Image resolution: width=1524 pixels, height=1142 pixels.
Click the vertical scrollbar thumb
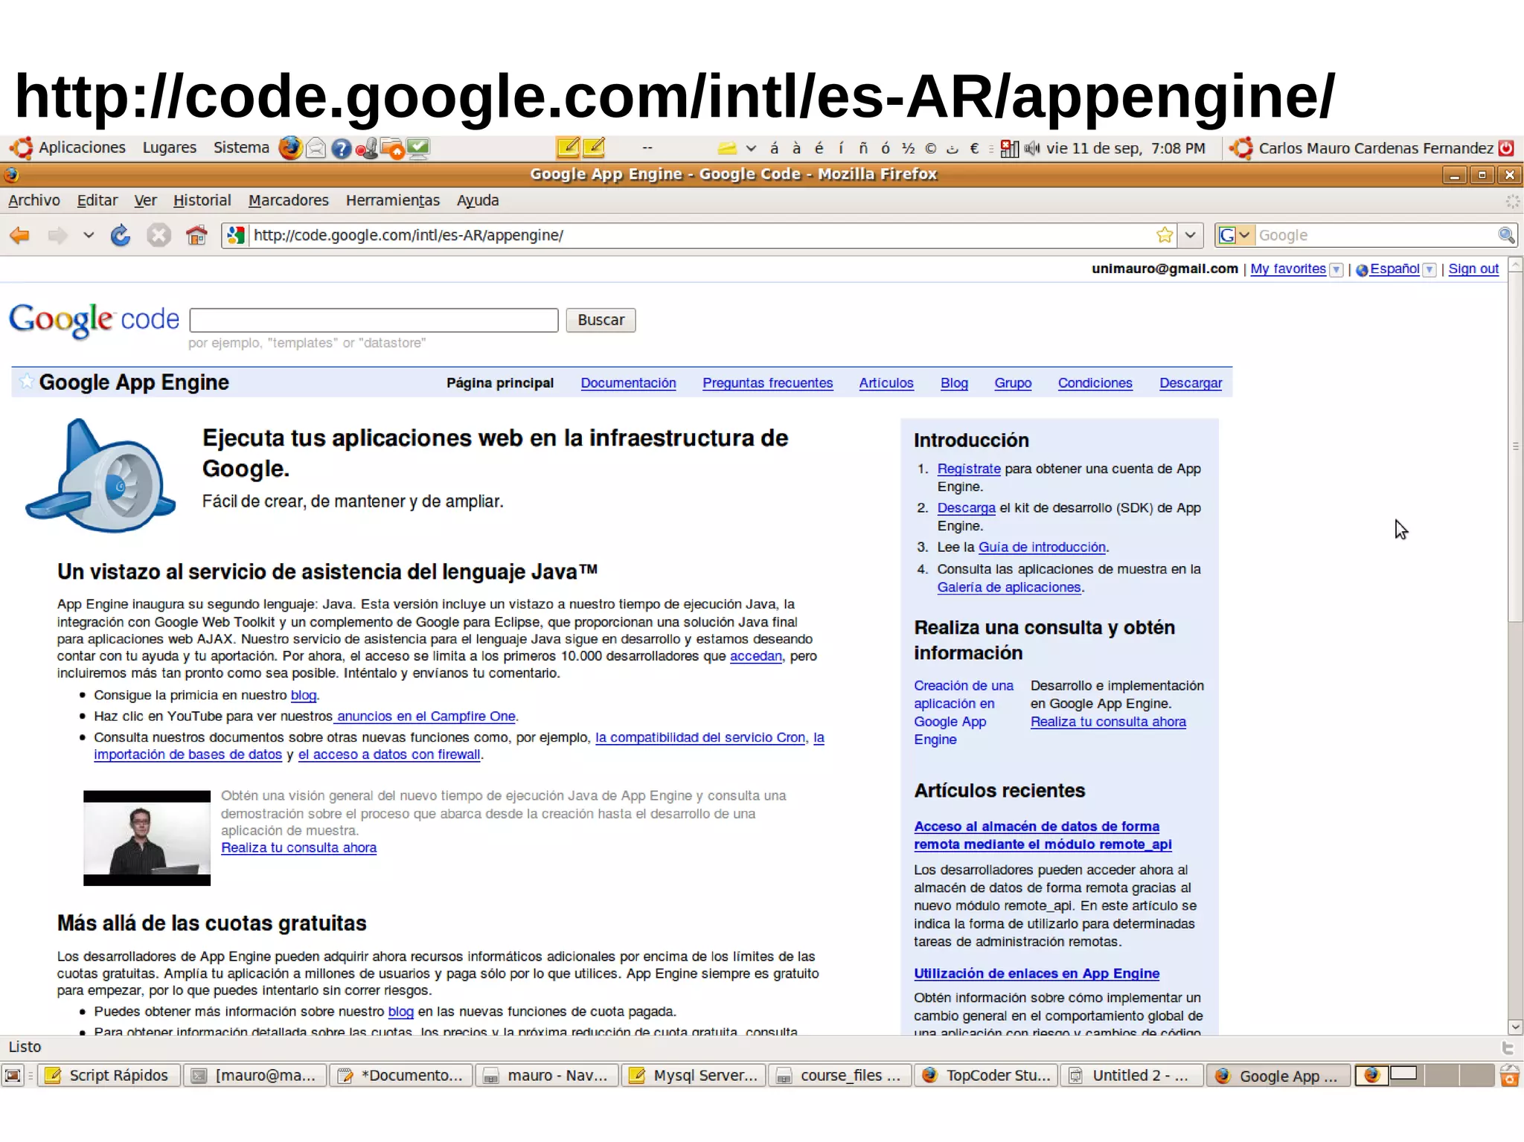point(1516,446)
